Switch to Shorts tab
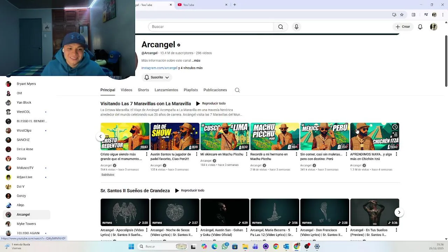The image size is (448, 252). point(143,90)
